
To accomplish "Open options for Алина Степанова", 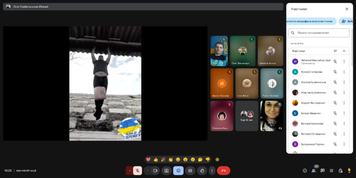I will tap(344, 72).
